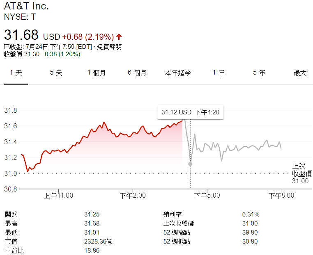The width and height of the screenshot is (313, 255).
Task: Click the 上午11:00 axis label
Action: [x=59, y=196]
